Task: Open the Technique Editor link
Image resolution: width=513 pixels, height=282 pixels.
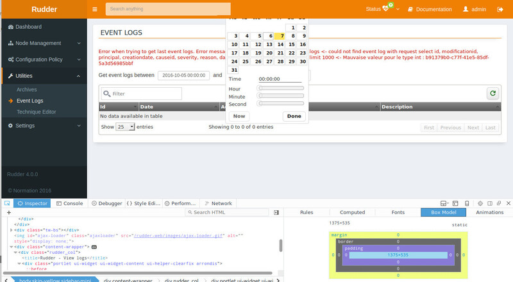Action: click(37, 112)
